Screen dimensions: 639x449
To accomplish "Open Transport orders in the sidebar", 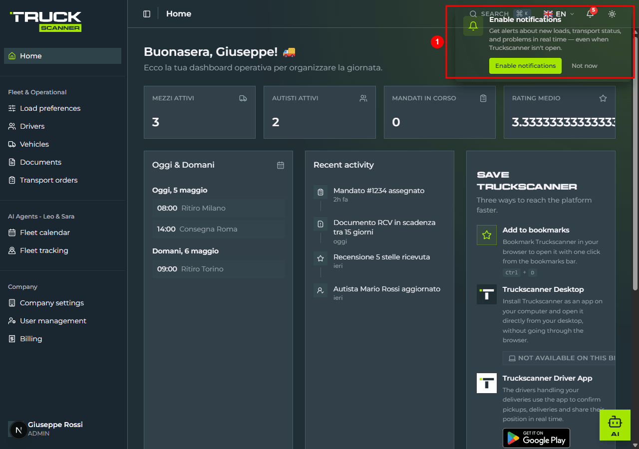I will tap(62, 180).
